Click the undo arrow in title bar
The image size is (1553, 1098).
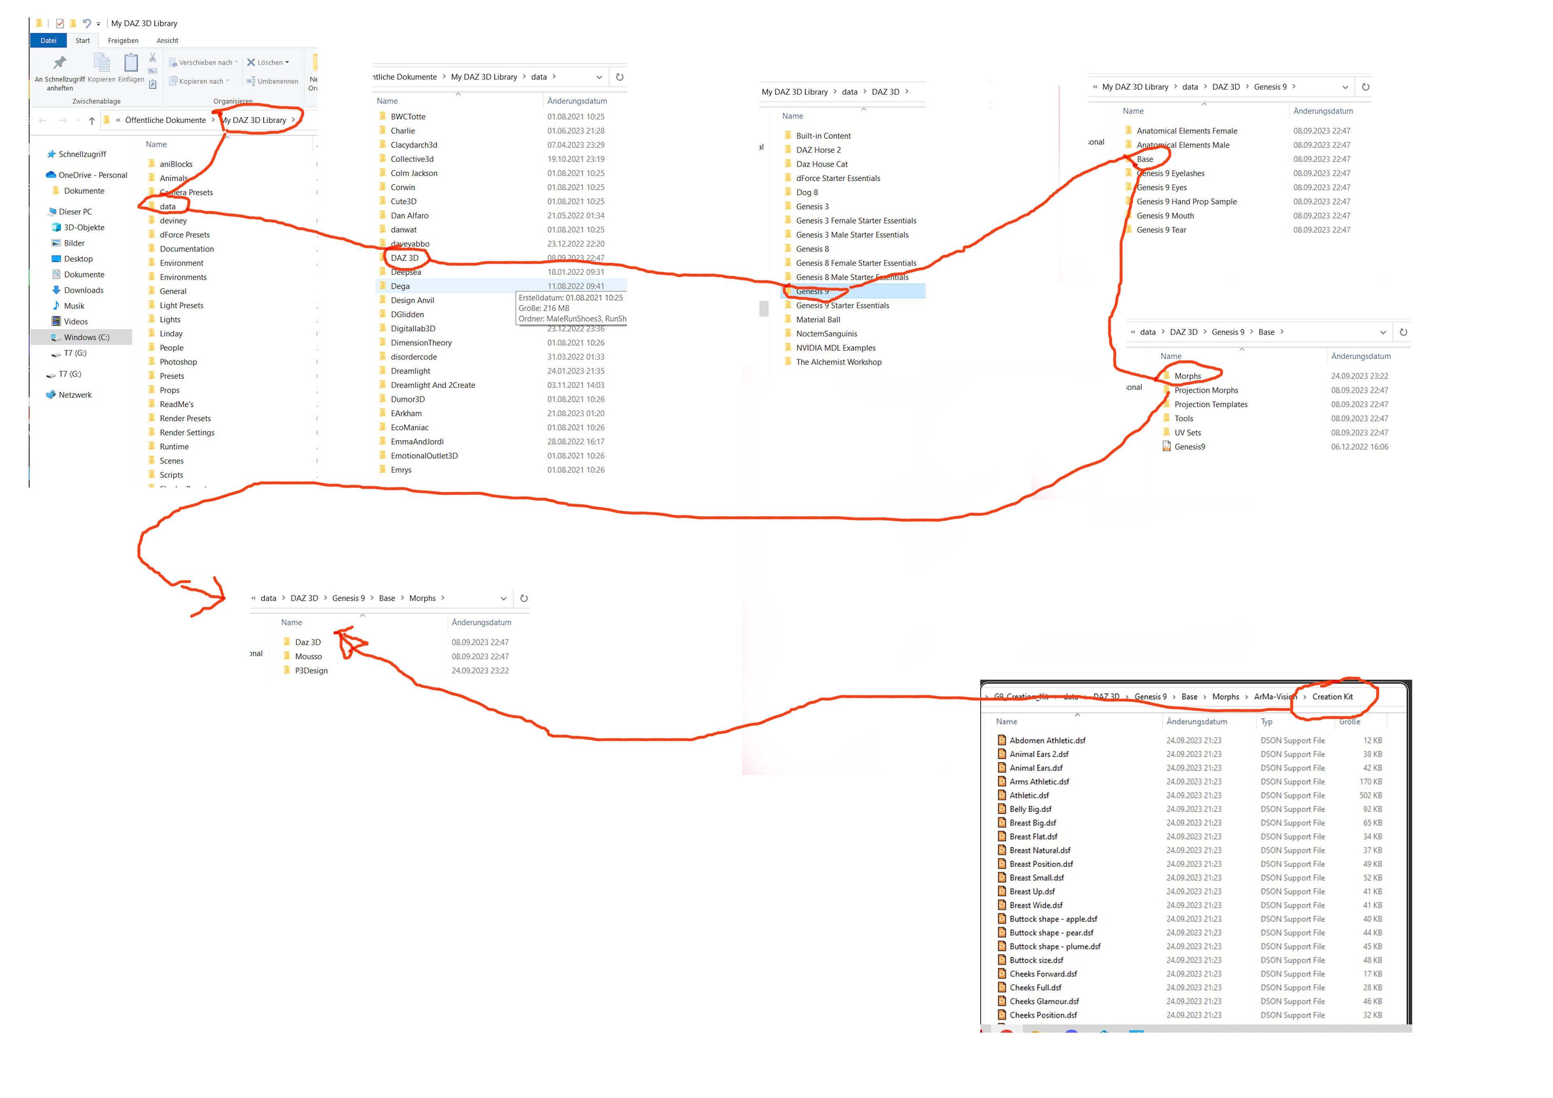(87, 23)
